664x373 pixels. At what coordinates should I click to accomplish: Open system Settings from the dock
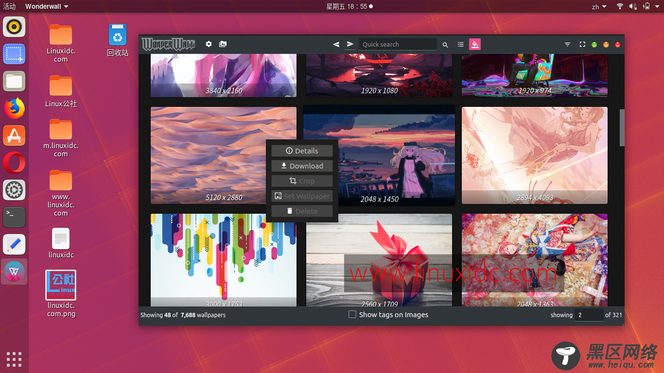[x=14, y=190]
